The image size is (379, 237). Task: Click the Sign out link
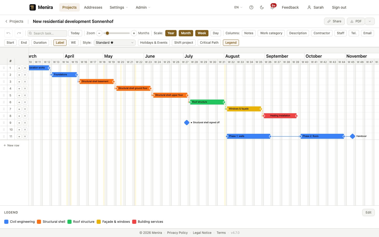pyautogui.click(x=339, y=7)
